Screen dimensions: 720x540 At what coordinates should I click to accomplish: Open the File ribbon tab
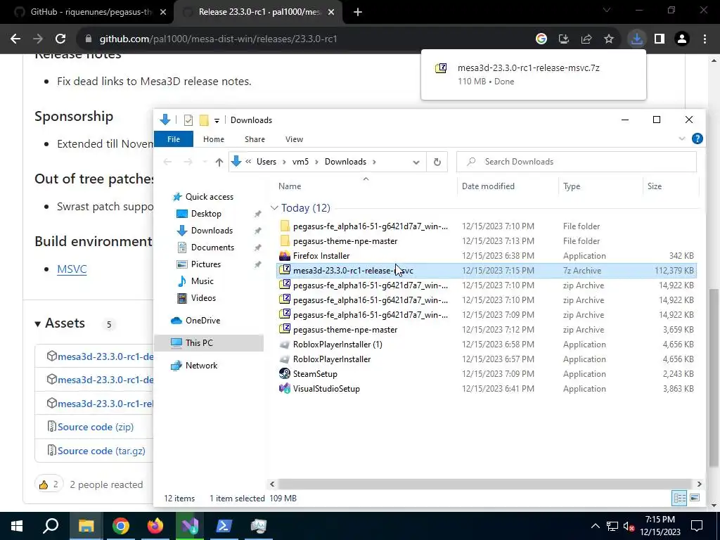[174, 139]
